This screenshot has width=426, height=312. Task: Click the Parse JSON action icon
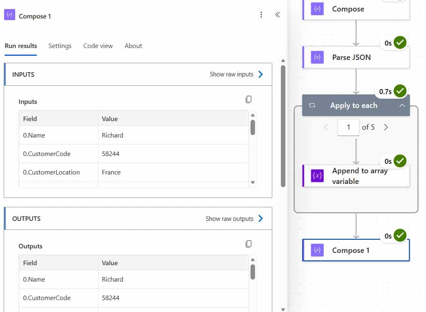317,57
